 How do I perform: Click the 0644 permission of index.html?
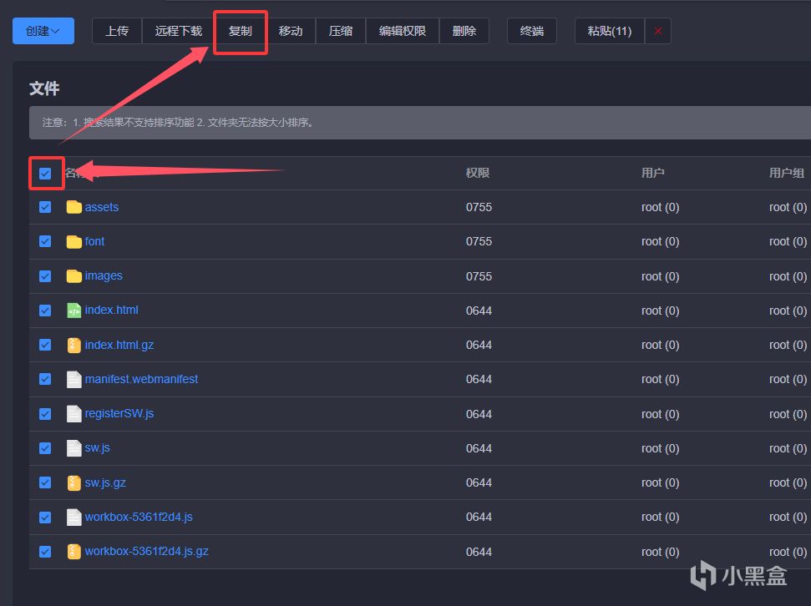[479, 311]
